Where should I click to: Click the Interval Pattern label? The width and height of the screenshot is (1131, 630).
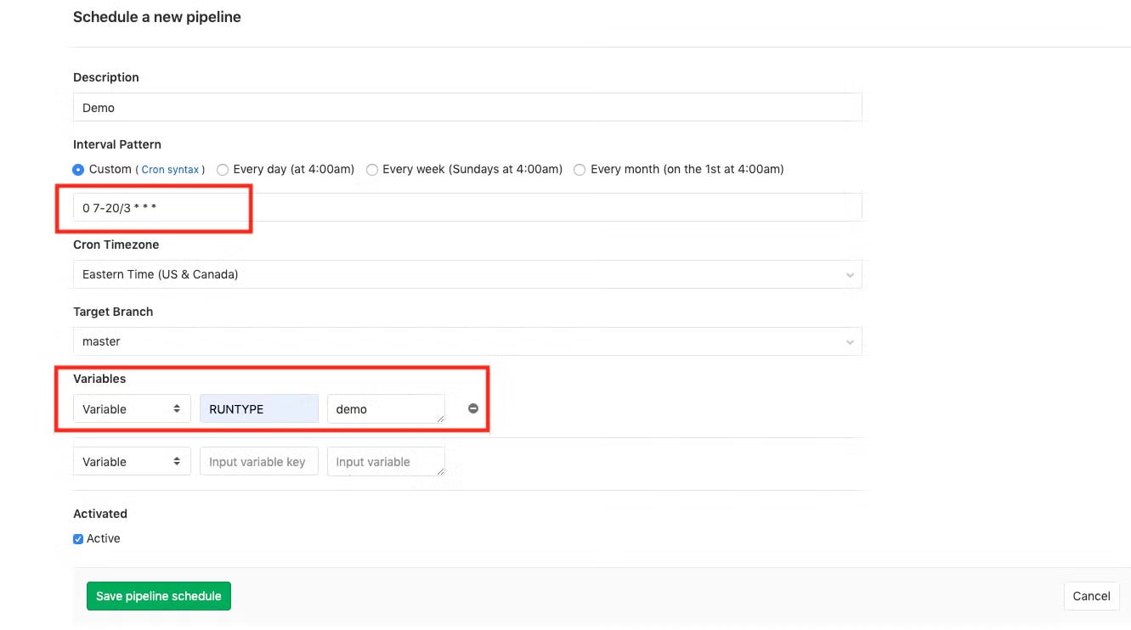(117, 144)
